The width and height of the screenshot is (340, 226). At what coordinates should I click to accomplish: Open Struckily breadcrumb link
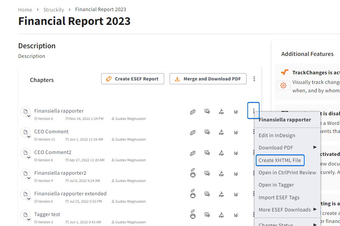[54, 10]
